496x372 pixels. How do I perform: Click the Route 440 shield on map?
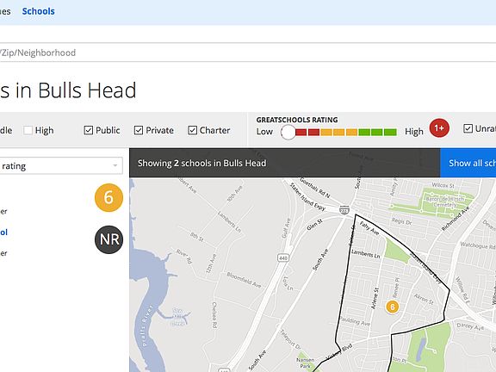point(283,258)
